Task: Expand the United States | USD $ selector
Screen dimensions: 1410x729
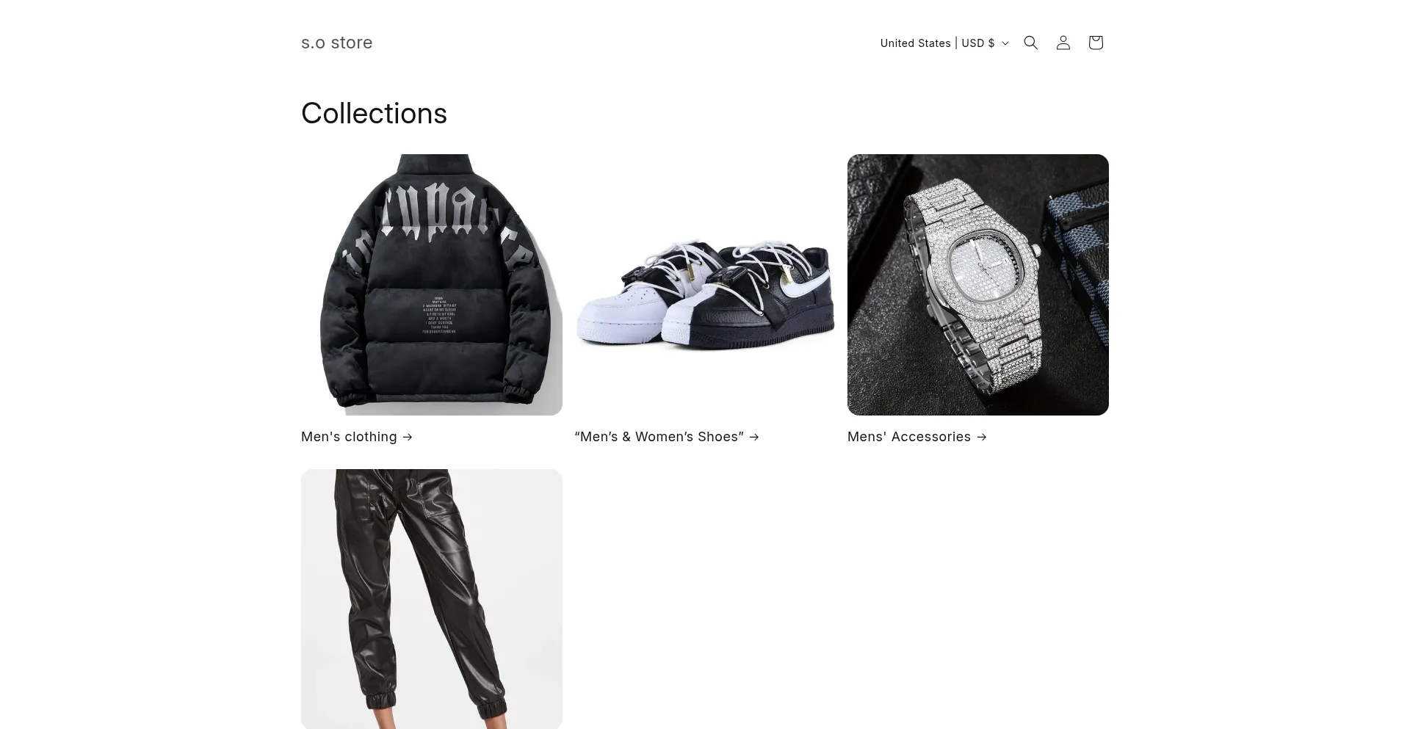Action: coord(944,43)
